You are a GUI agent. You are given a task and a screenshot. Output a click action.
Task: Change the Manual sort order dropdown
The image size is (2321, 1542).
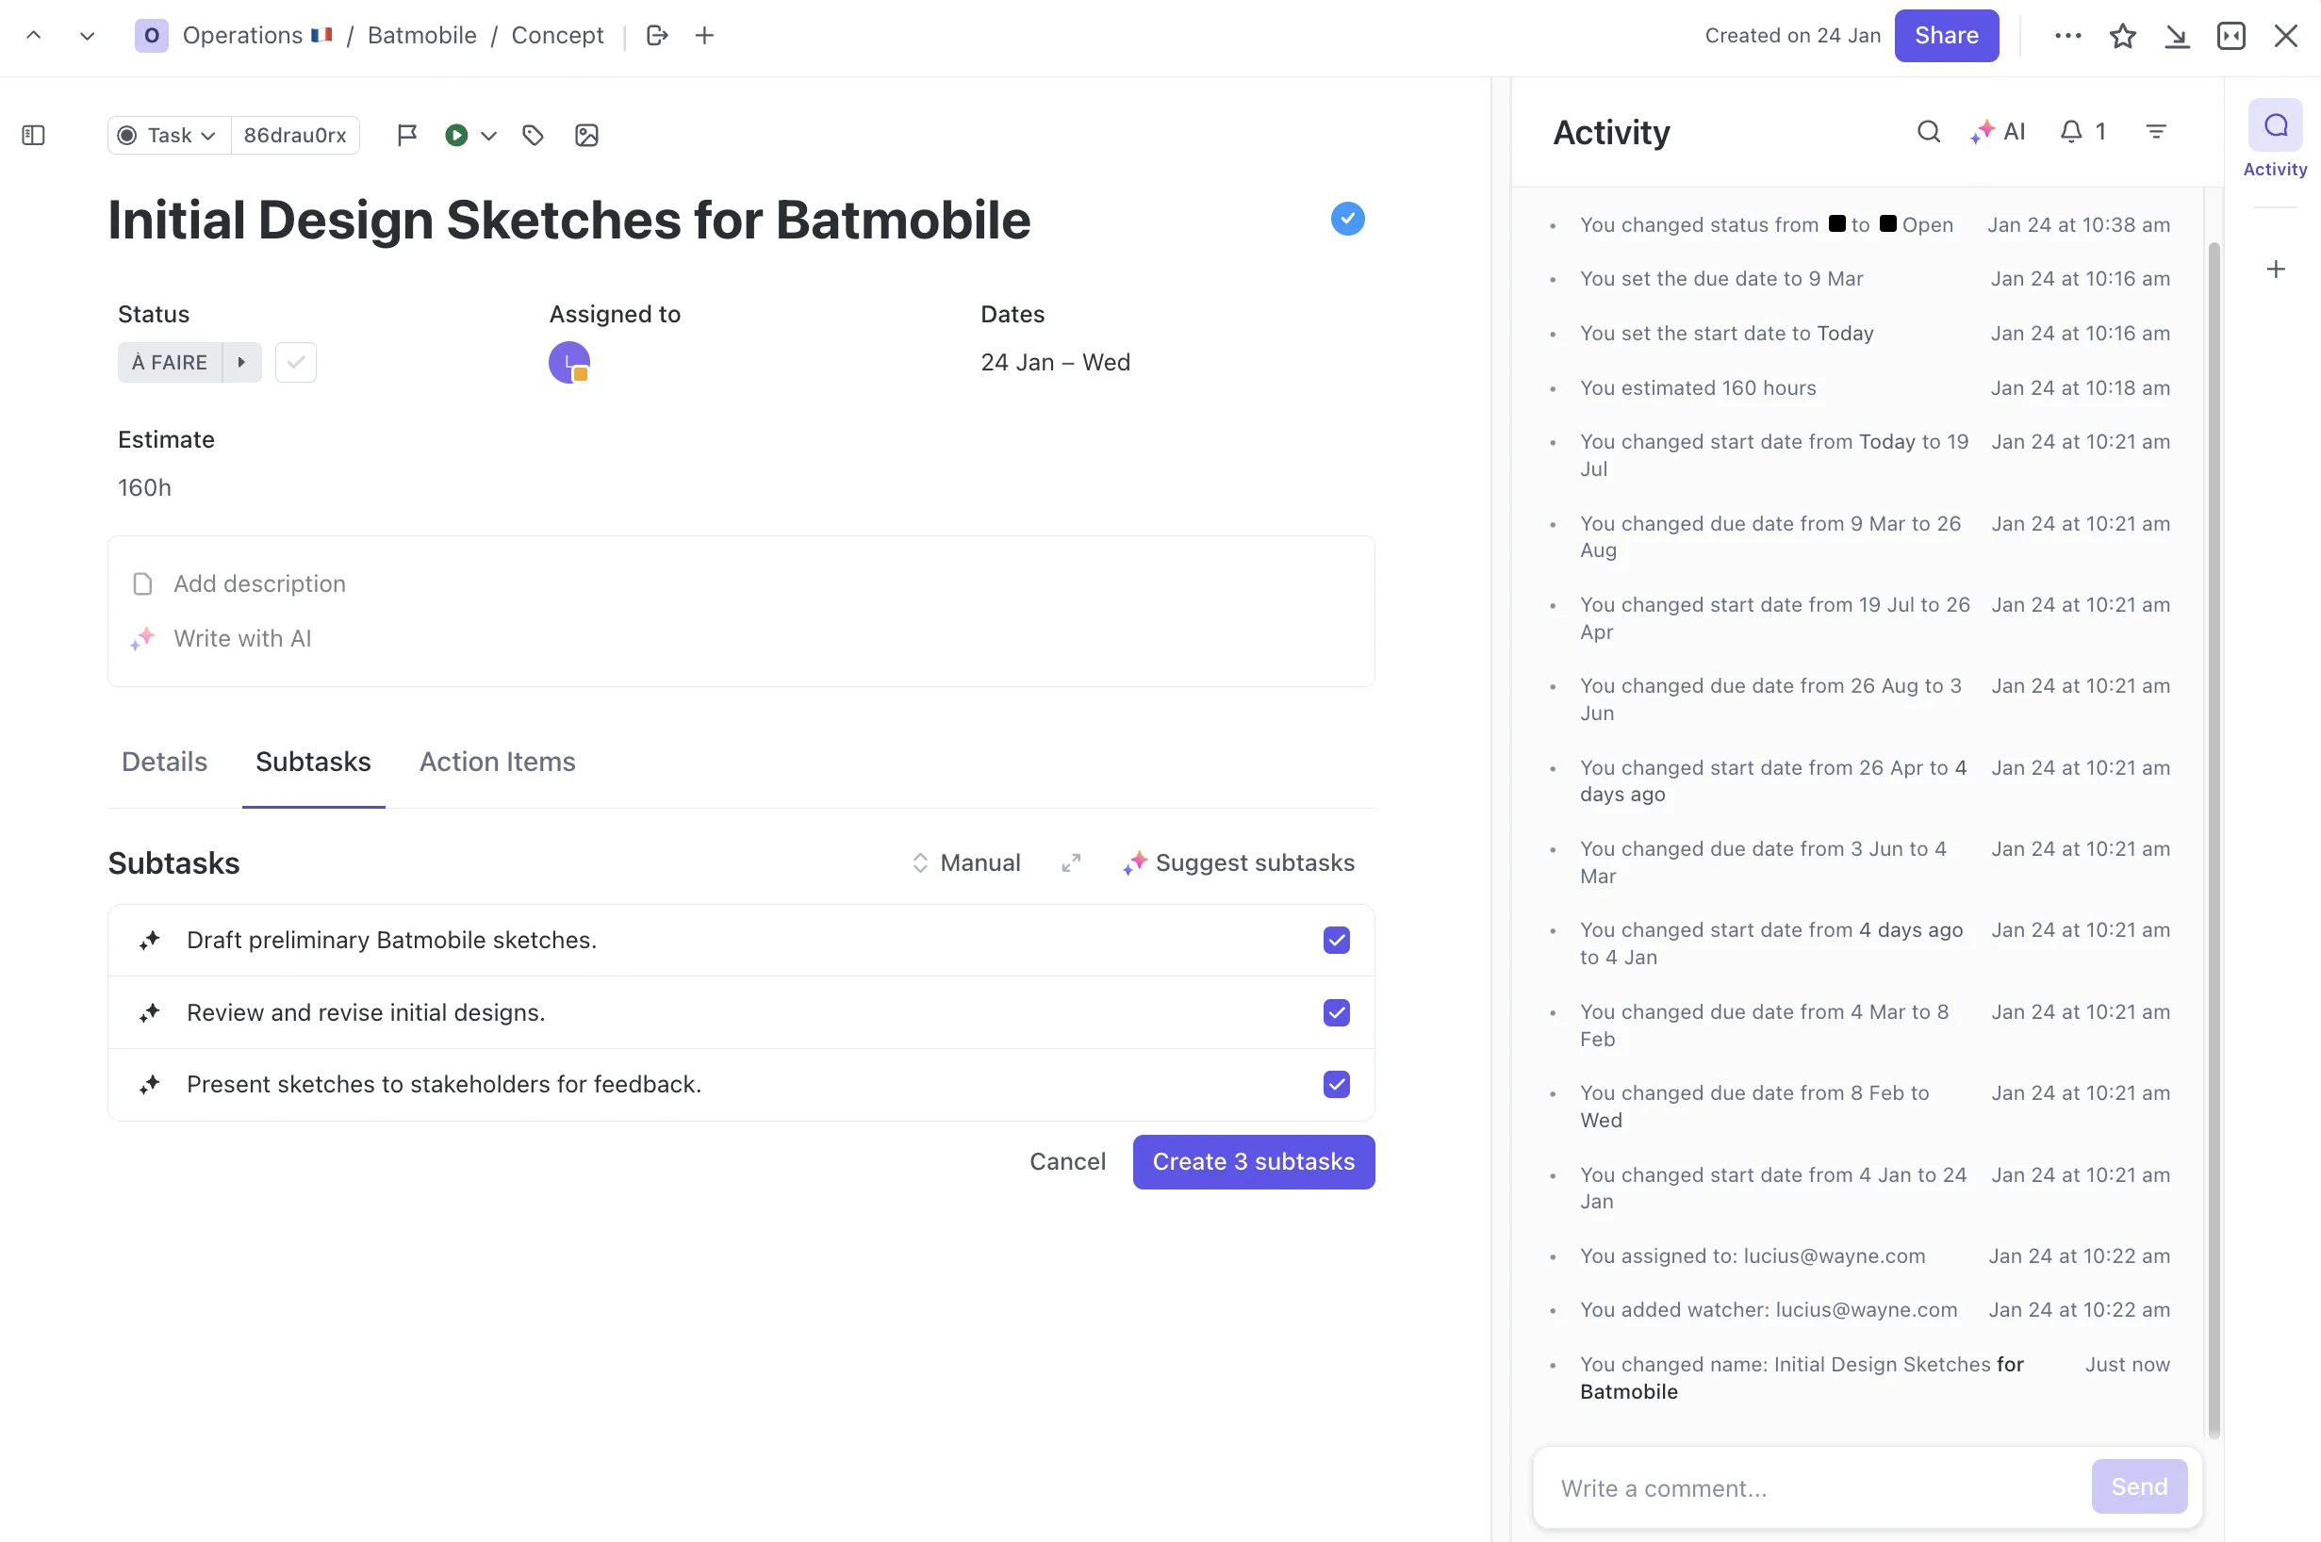[965, 862]
